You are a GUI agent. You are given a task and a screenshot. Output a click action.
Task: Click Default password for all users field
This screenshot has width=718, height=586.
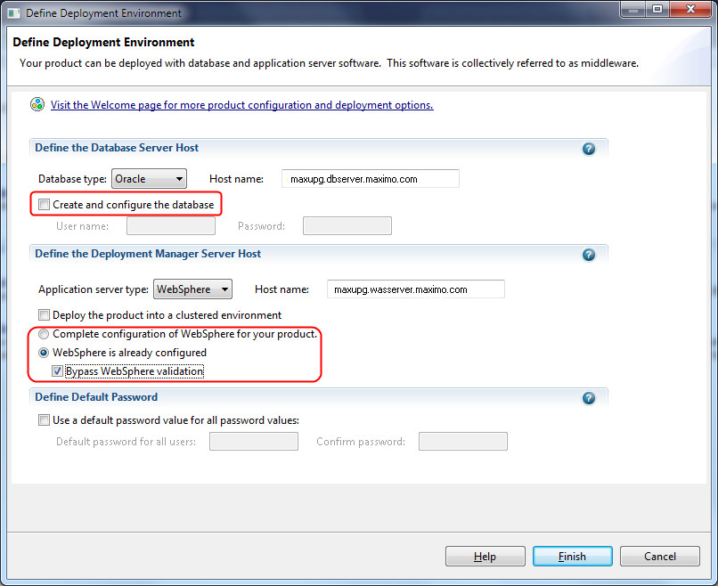click(x=254, y=442)
